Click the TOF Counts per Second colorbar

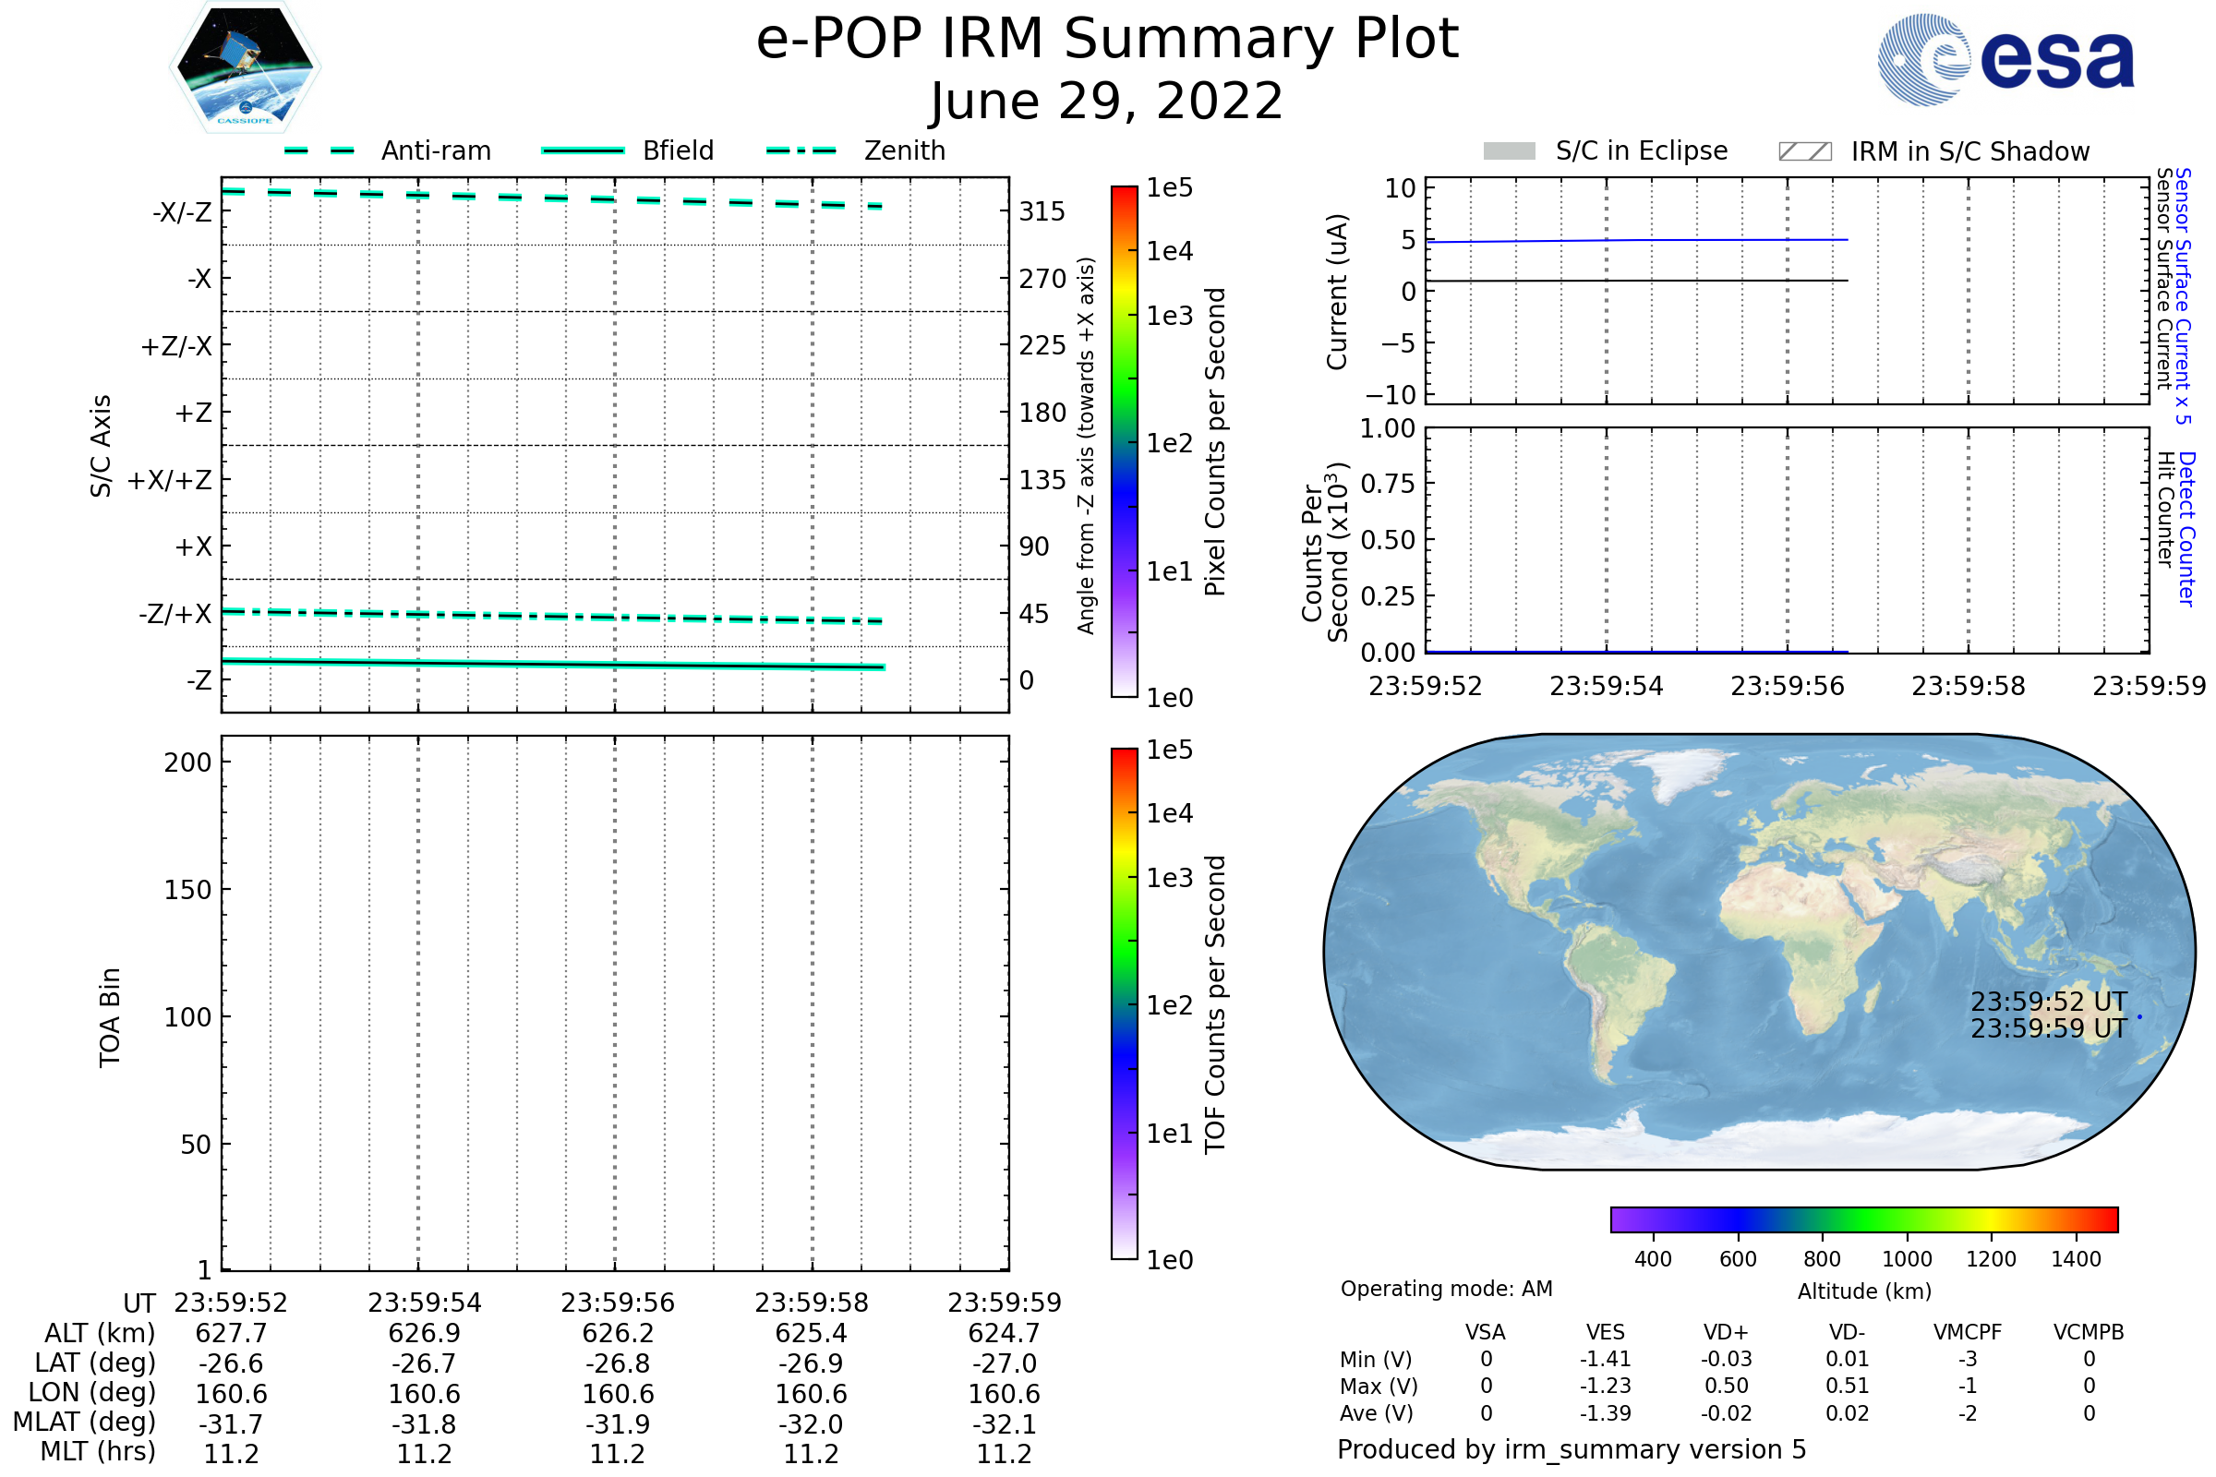(x=1124, y=1003)
